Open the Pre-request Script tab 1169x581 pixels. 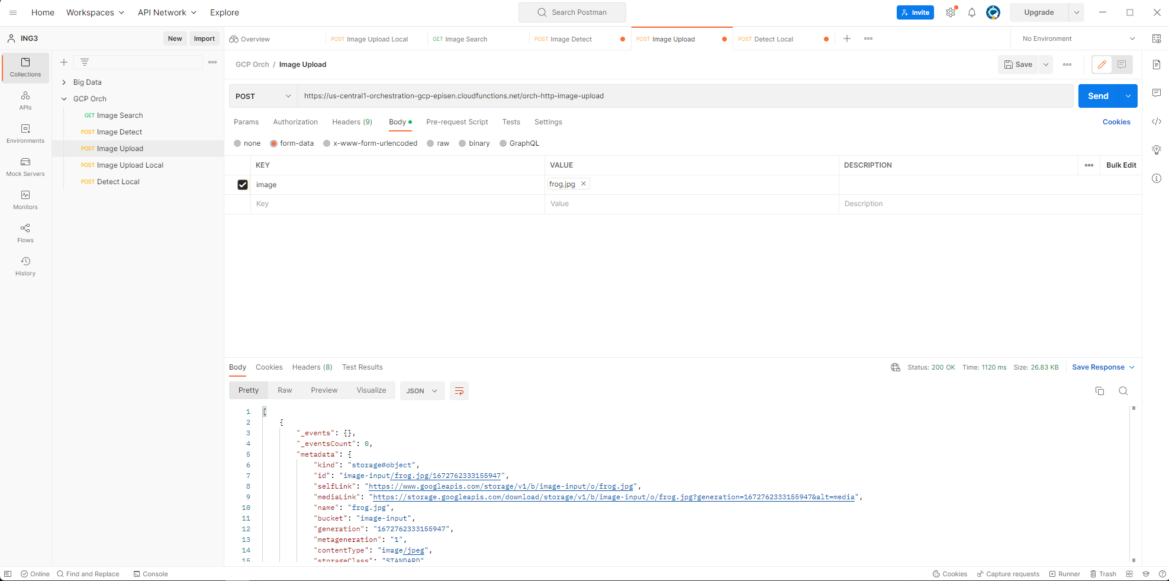coord(457,122)
